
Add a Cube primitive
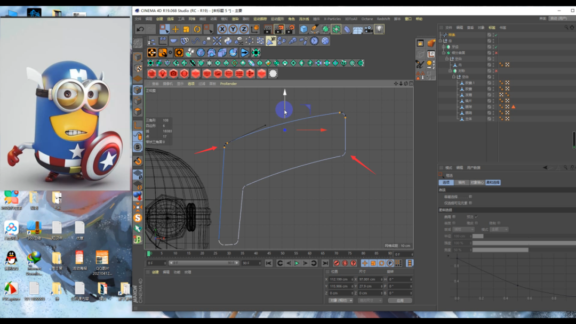tap(303, 29)
